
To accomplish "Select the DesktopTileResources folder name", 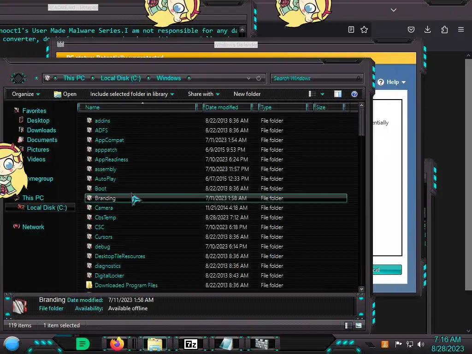I will point(120,256).
